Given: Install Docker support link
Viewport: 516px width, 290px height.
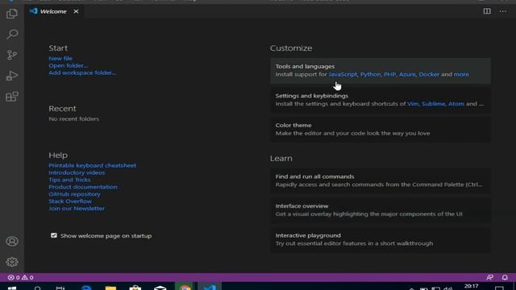Looking at the screenshot, I should [x=429, y=74].
